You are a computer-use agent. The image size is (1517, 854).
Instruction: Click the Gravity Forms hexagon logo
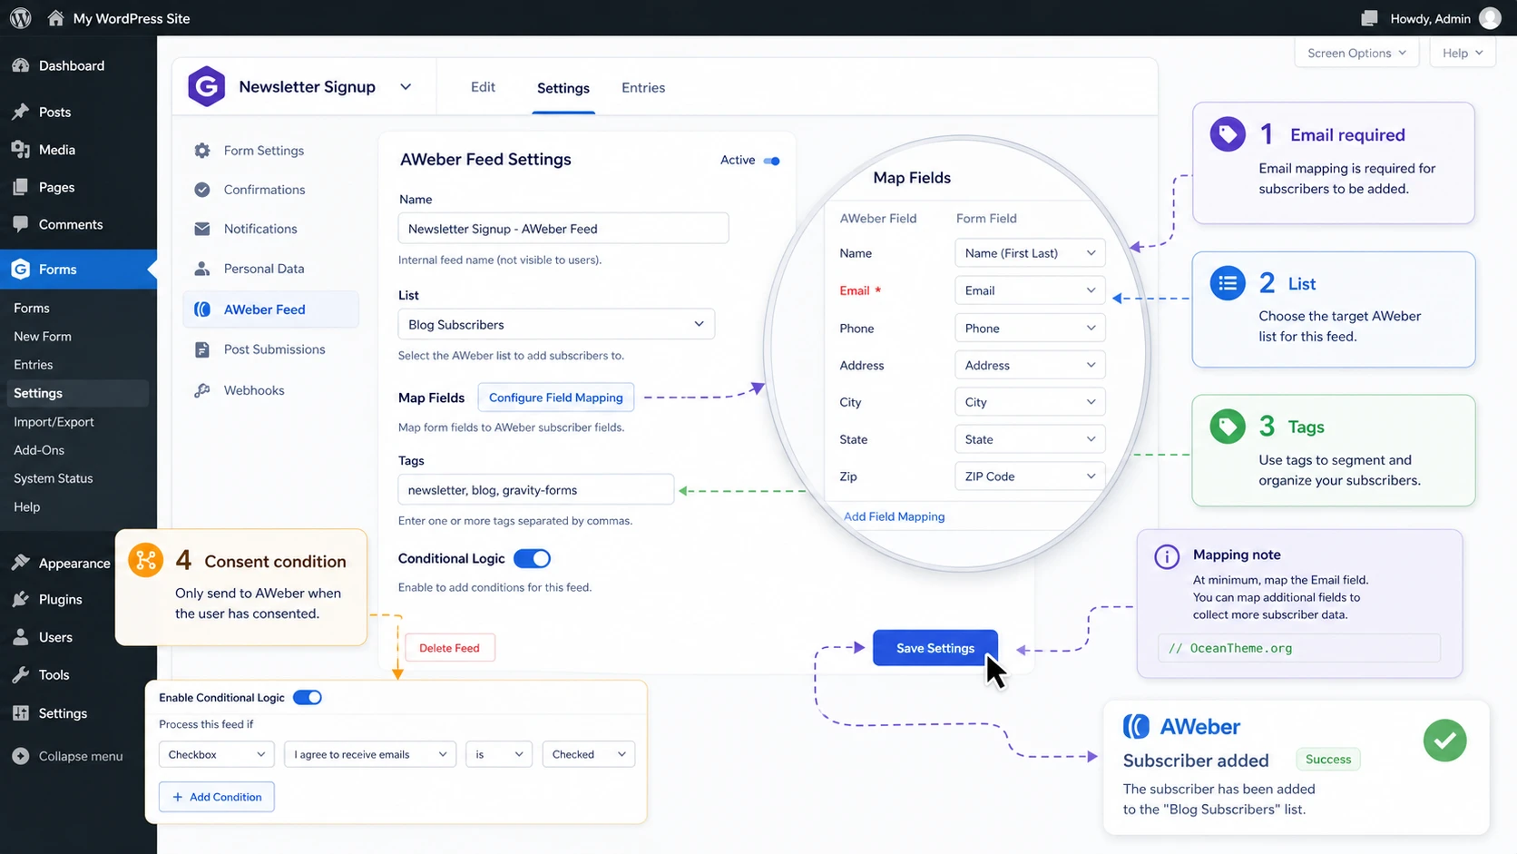click(207, 87)
